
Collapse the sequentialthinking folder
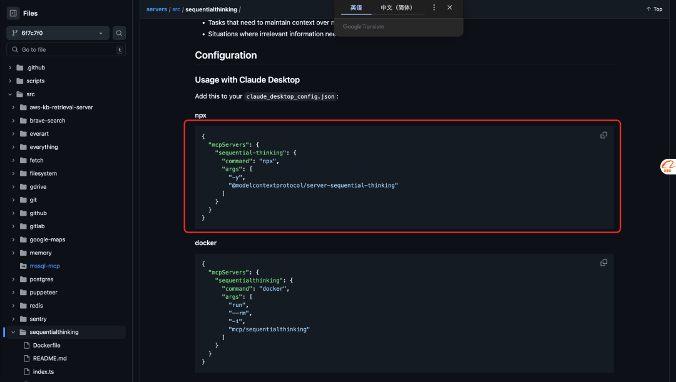tap(13, 332)
